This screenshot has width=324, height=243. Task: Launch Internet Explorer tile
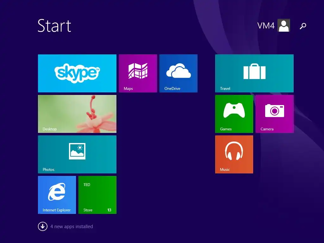point(57,195)
